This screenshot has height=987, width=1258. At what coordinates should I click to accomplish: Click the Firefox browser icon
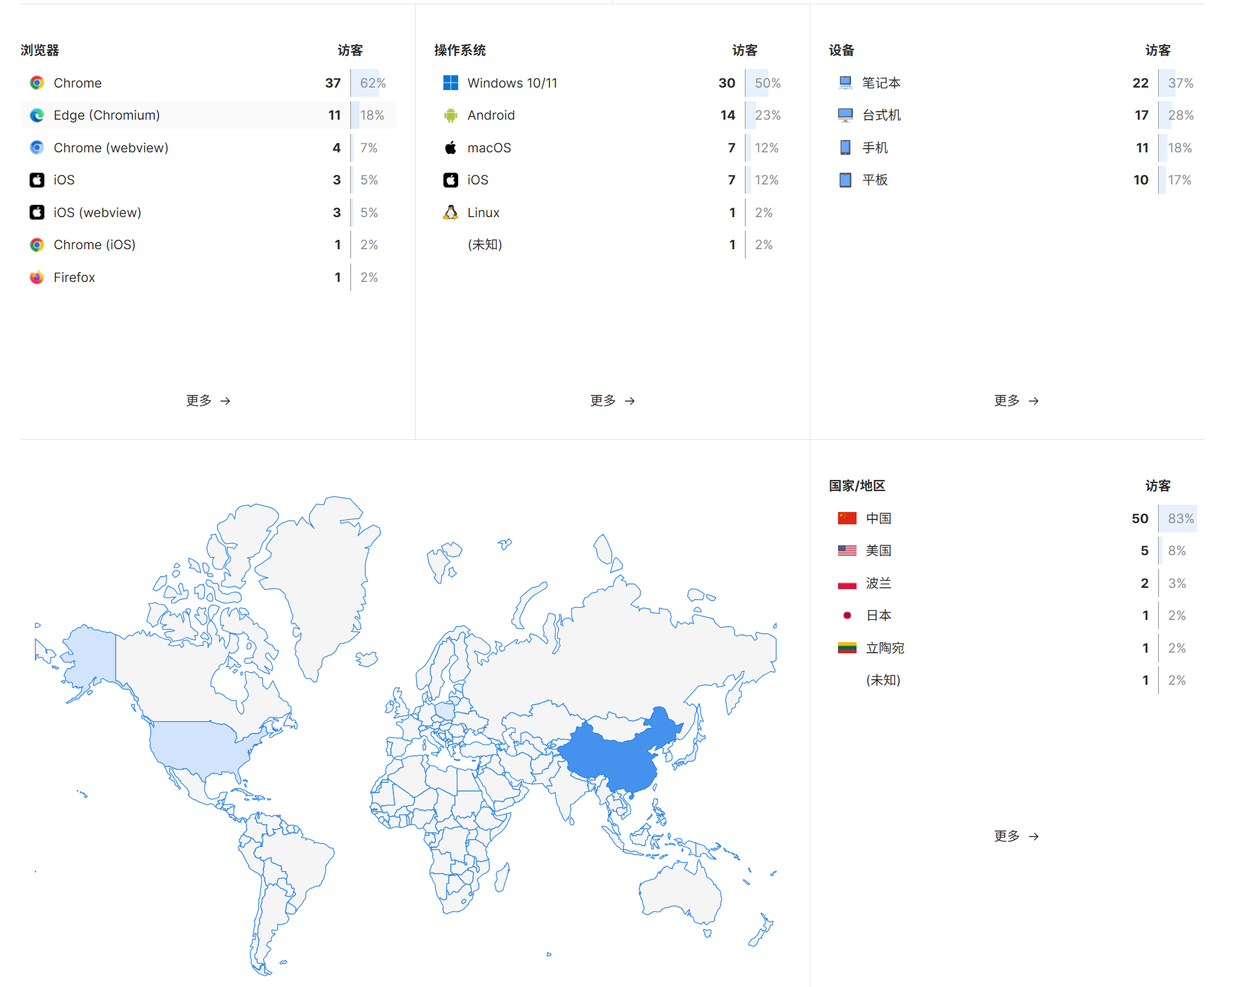pyautogui.click(x=37, y=278)
